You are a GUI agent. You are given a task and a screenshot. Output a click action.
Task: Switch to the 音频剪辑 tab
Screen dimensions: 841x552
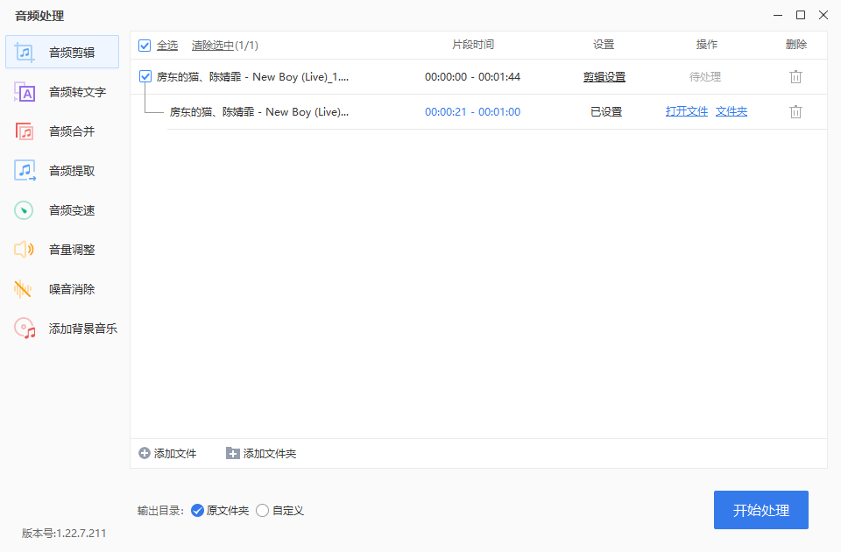(x=61, y=52)
